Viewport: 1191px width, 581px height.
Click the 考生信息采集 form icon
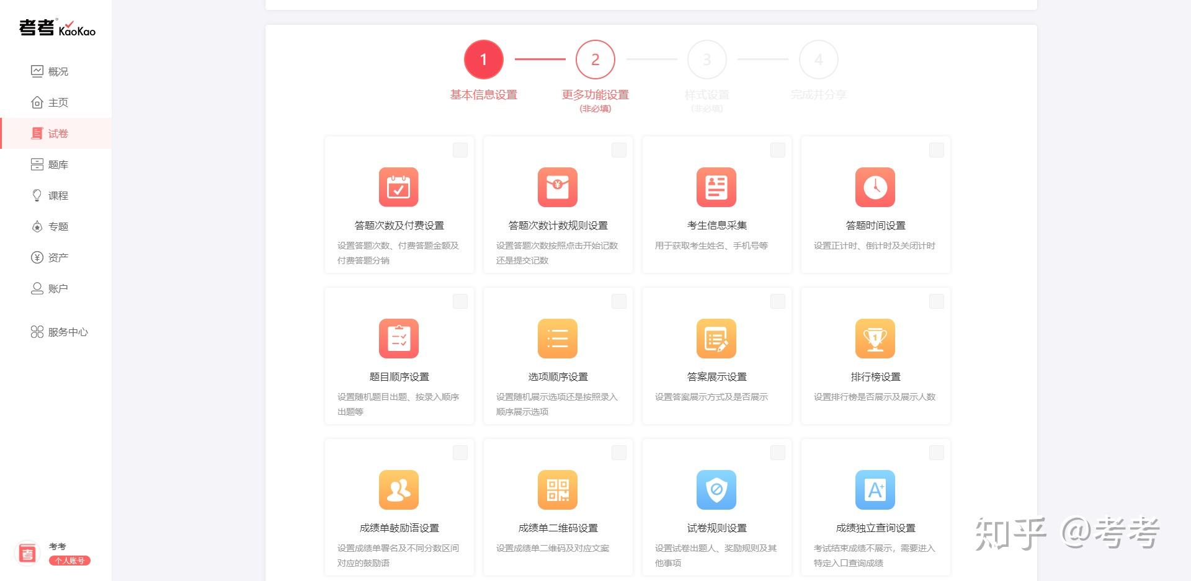pyautogui.click(x=716, y=187)
